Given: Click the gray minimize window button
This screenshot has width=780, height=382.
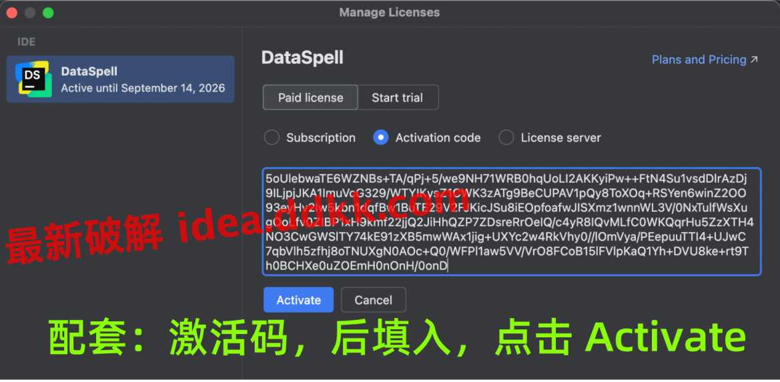Looking at the screenshot, I should (x=30, y=13).
